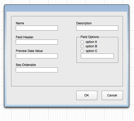The image size is (134, 121).
Task: Click the Field Header label
Action: point(25,37)
